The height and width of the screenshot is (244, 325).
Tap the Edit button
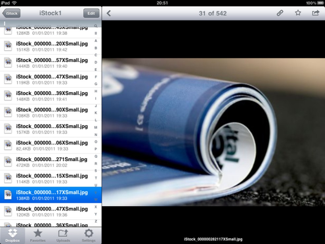(91, 13)
